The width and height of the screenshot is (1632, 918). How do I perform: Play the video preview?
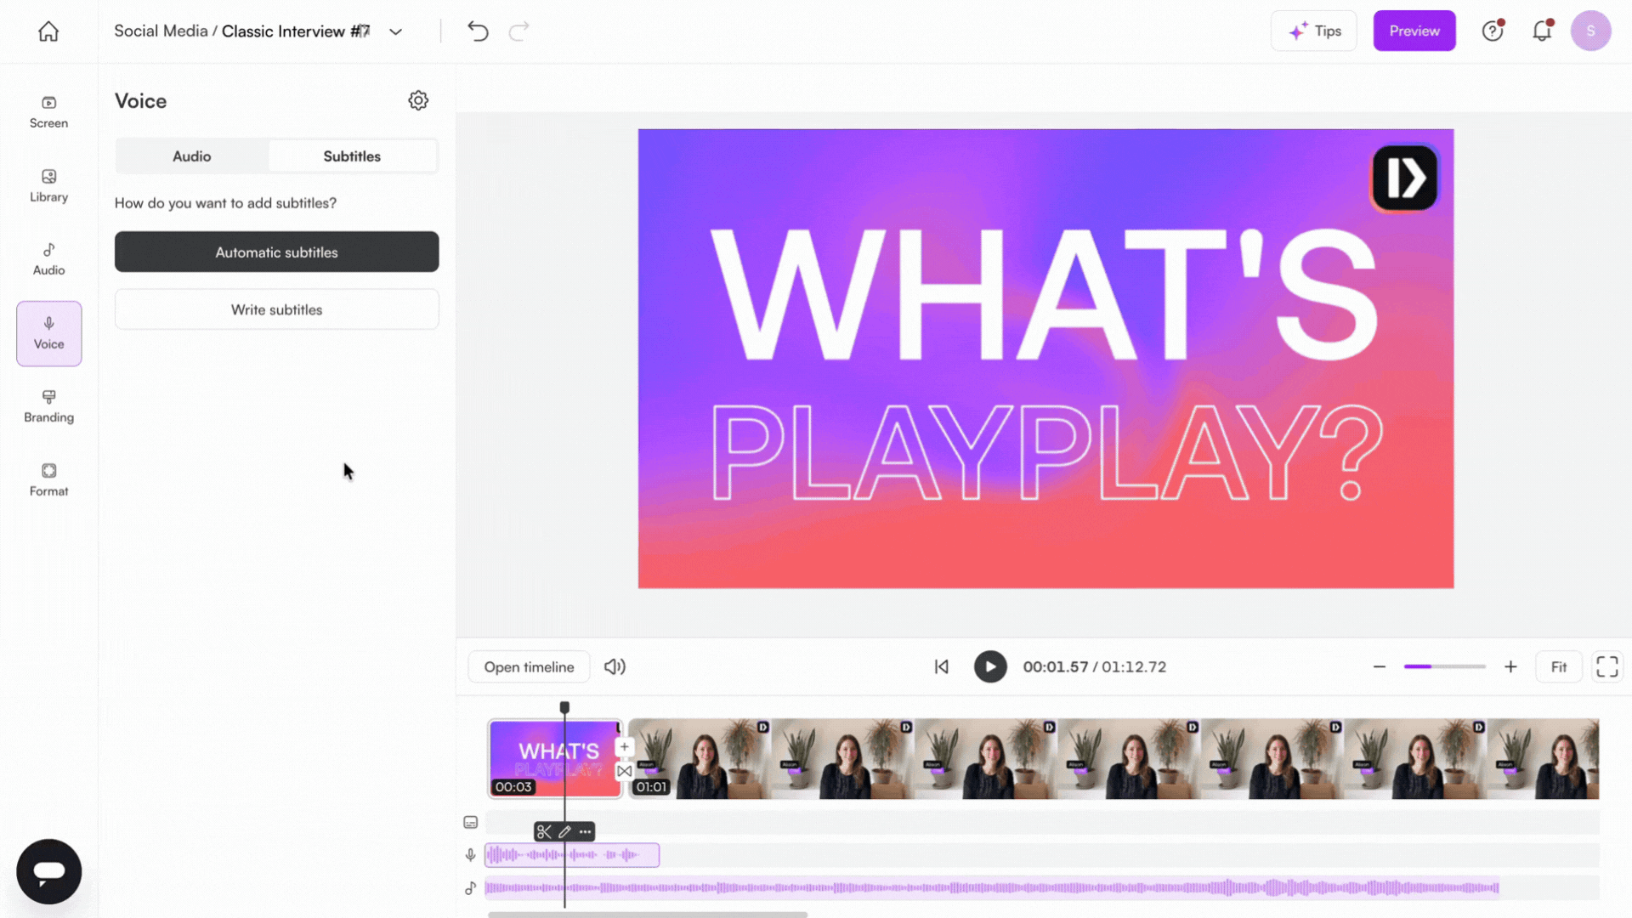pos(990,667)
